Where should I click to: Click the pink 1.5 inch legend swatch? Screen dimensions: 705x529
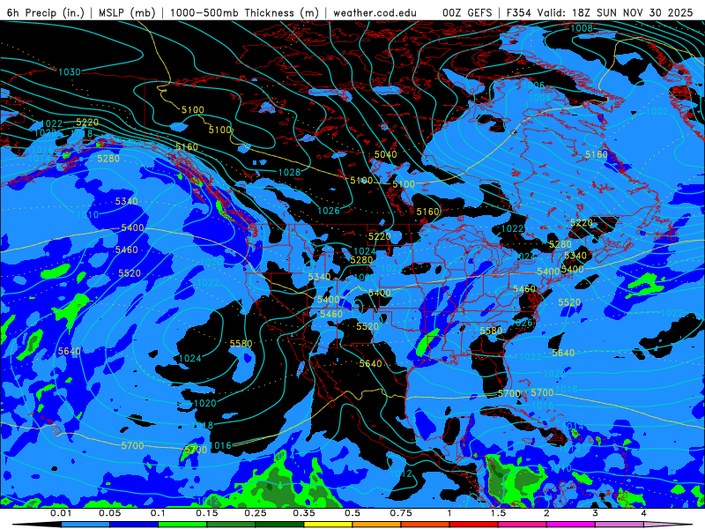tap(523, 525)
